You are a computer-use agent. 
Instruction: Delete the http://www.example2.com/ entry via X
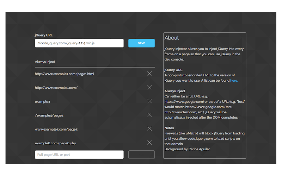coord(149,87)
